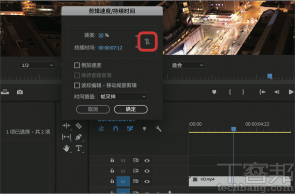Click the timeline playhead handle
The width and height of the screenshot is (295, 194).
point(234,129)
